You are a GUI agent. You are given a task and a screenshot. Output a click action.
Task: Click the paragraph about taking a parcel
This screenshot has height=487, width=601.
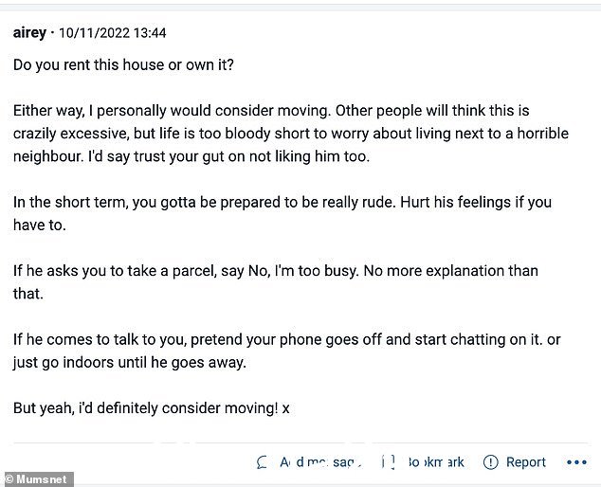[x=275, y=282]
